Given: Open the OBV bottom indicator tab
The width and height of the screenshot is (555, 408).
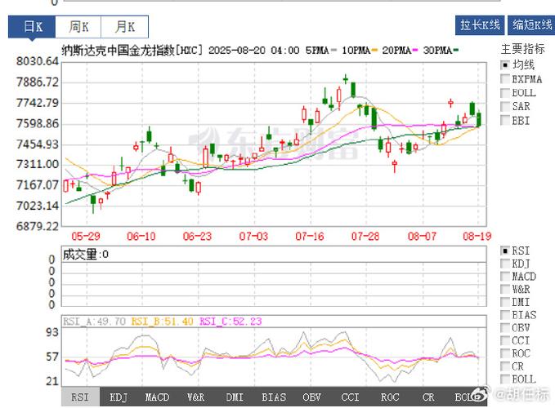Looking at the screenshot, I should [311, 397].
